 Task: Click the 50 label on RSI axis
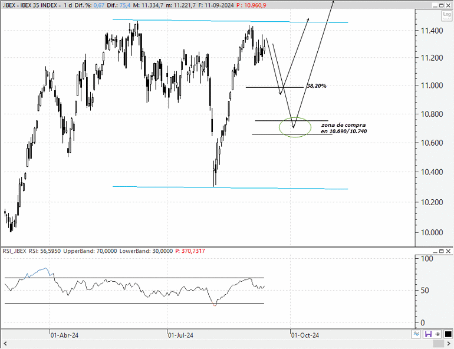425,291
